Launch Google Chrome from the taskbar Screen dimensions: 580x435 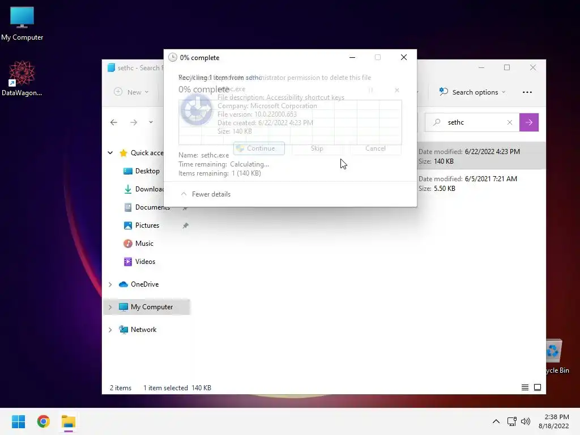pos(43,421)
